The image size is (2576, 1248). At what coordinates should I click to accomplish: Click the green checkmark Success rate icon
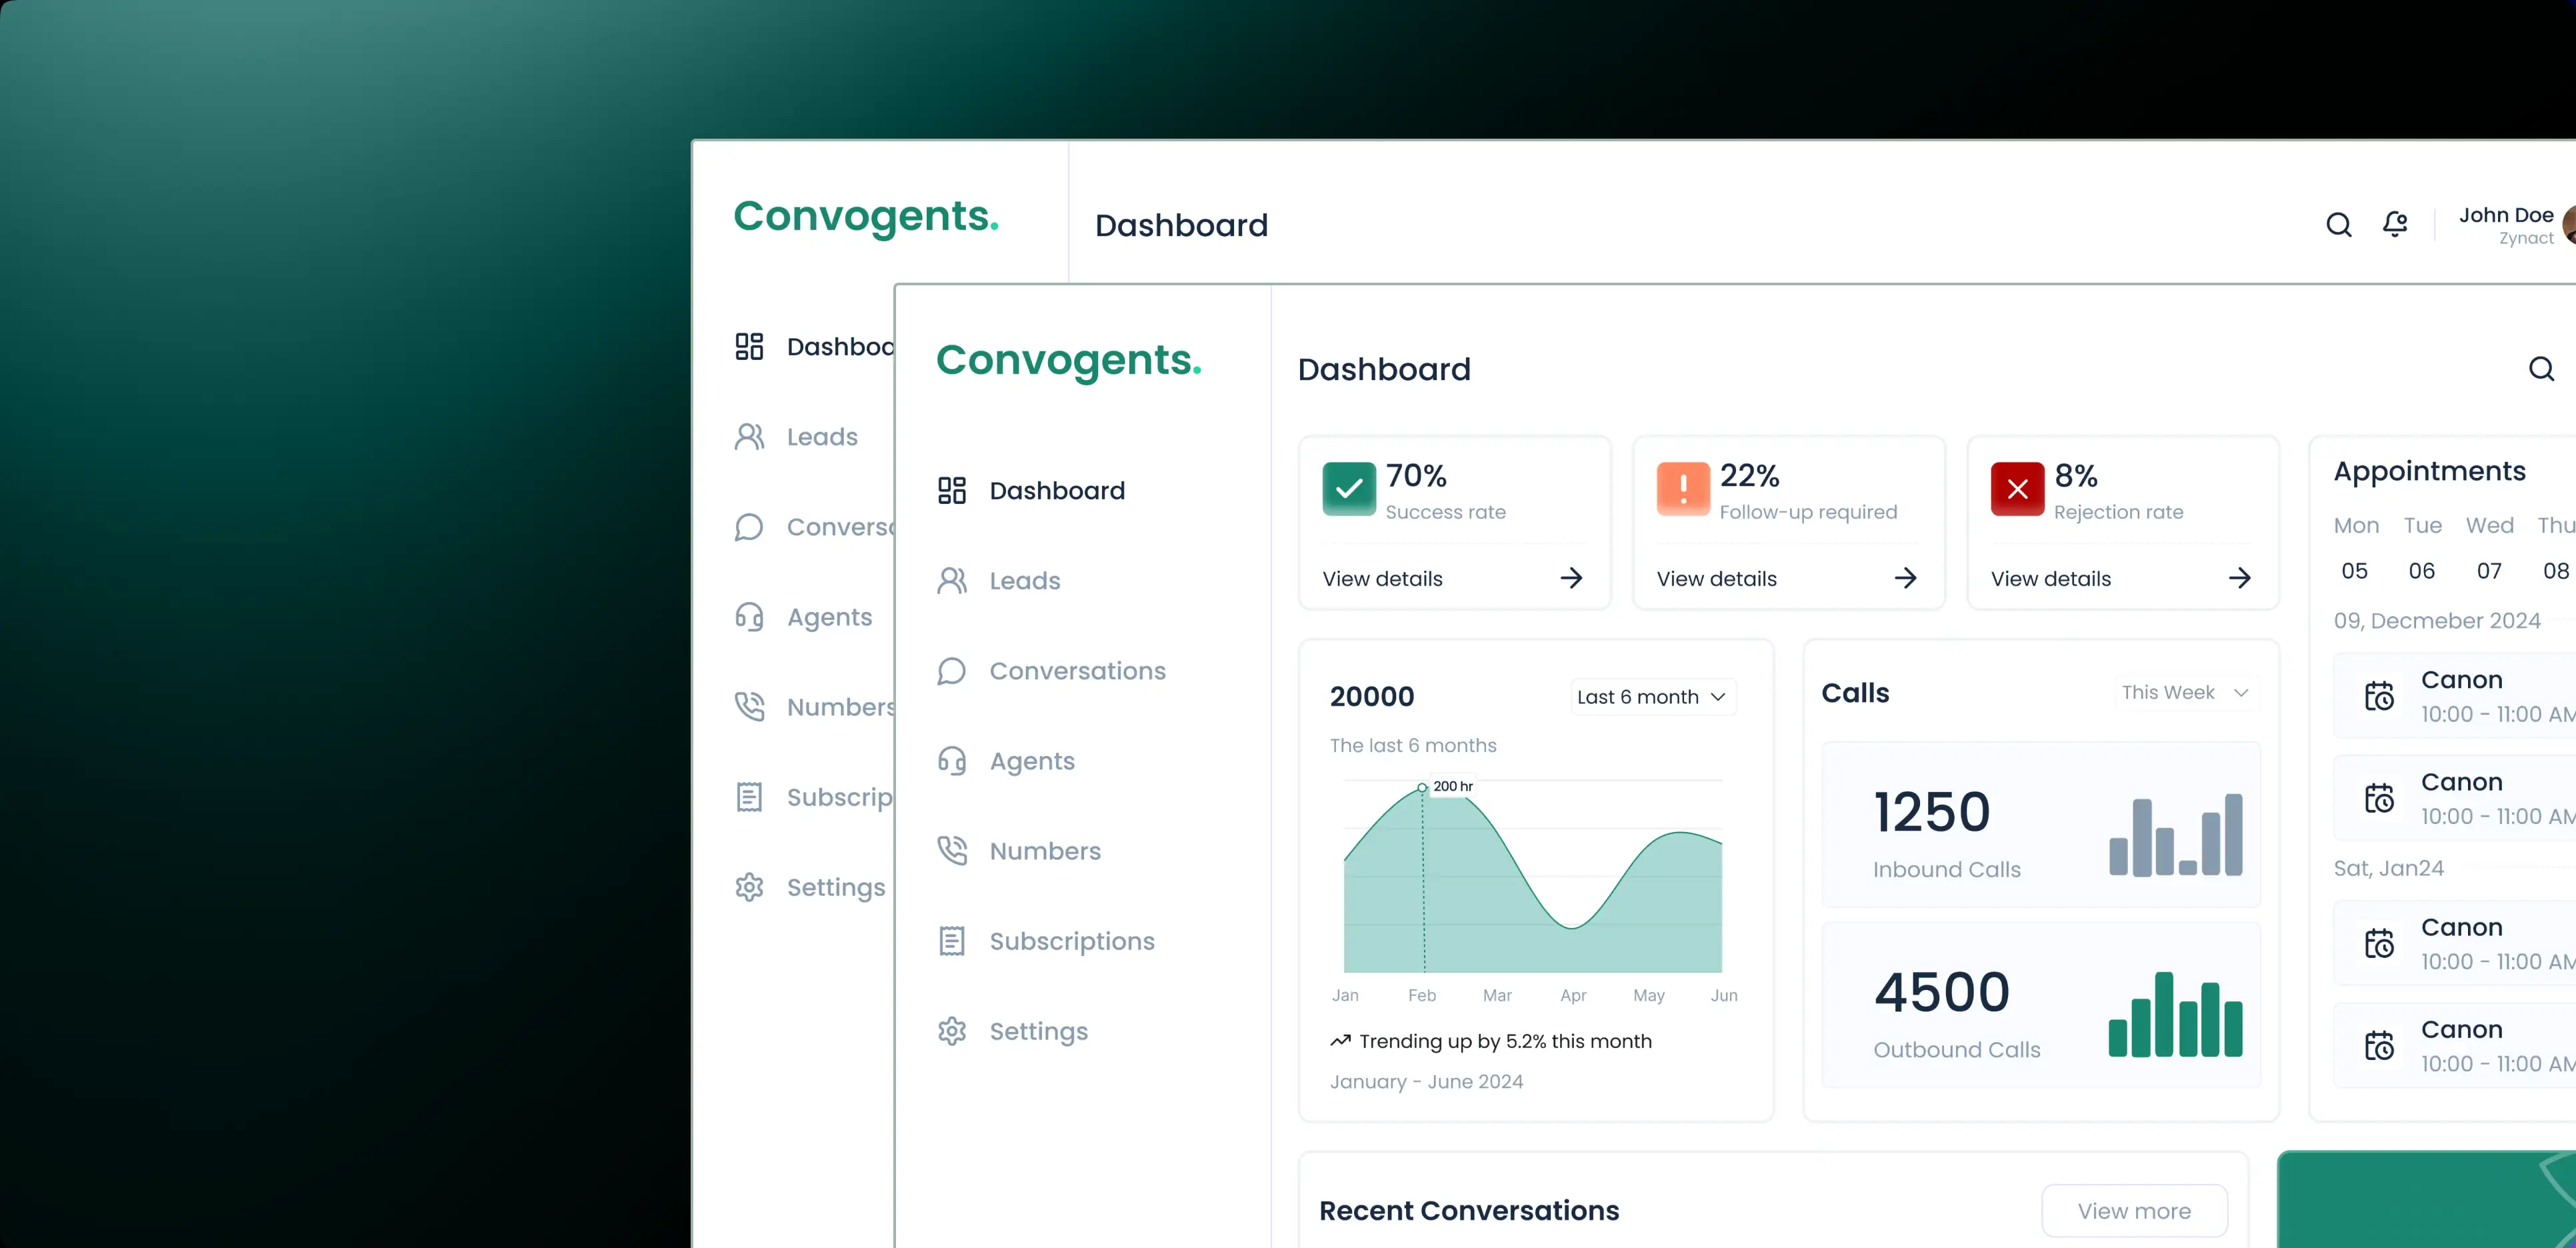1349,488
